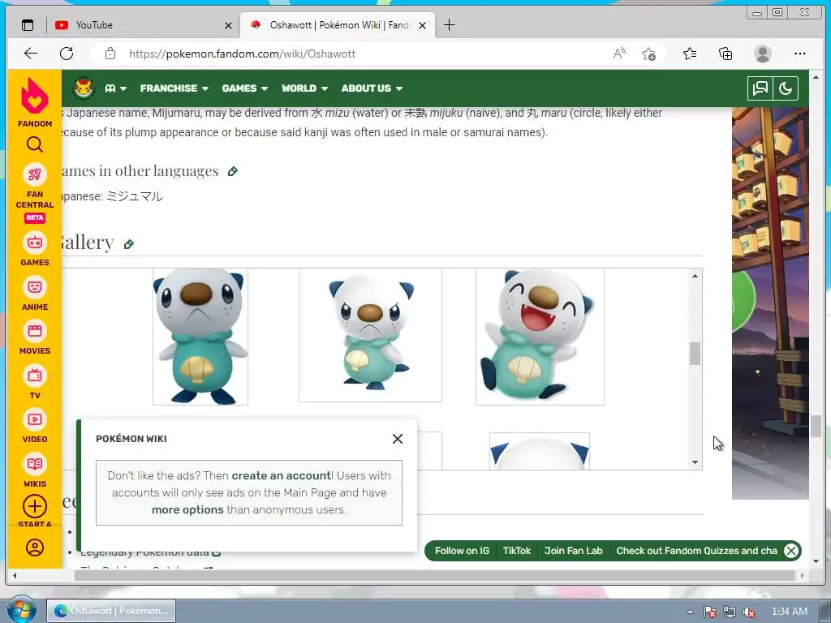This screenshot has width=831, height=623.
Task: Open user profile icon in sidebar
Action: point(34,548)
